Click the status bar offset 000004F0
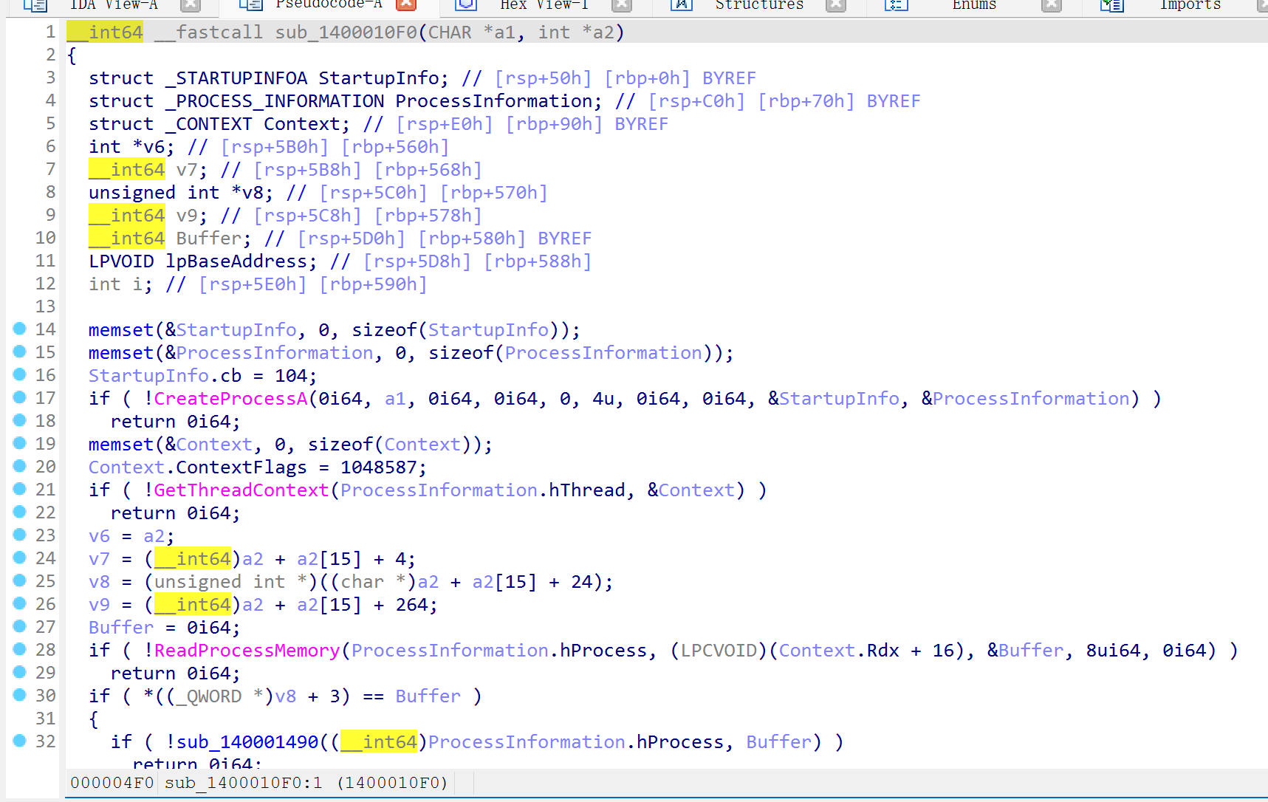Image resolution: width=1268 pixels, height=802 pixels. click(112, 783)
